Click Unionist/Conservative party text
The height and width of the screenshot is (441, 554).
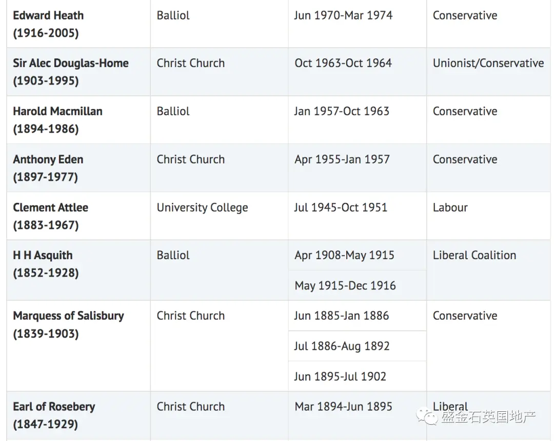coord(488,63)
